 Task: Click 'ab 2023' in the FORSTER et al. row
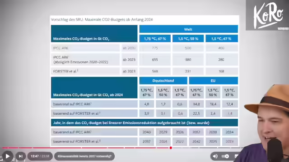(x=129, y=71)
